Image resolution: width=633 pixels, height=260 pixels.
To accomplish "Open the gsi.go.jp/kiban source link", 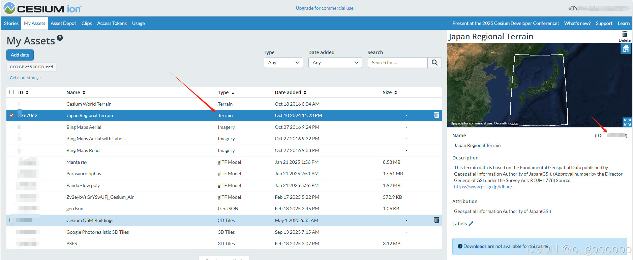I will tap(483, 187).
